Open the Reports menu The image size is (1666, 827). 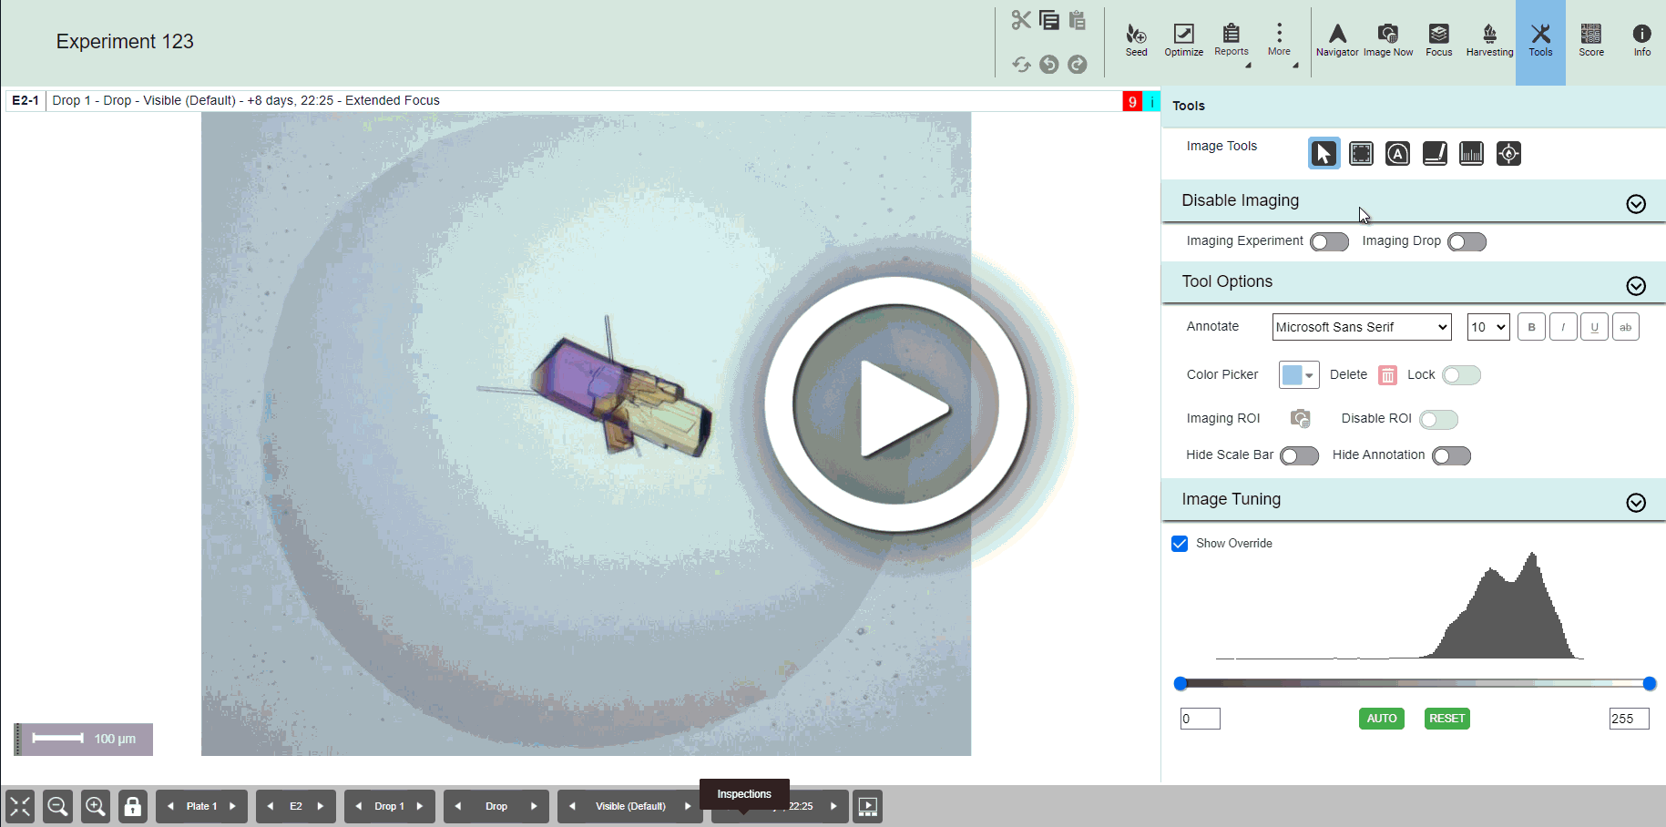point(1231,40)
